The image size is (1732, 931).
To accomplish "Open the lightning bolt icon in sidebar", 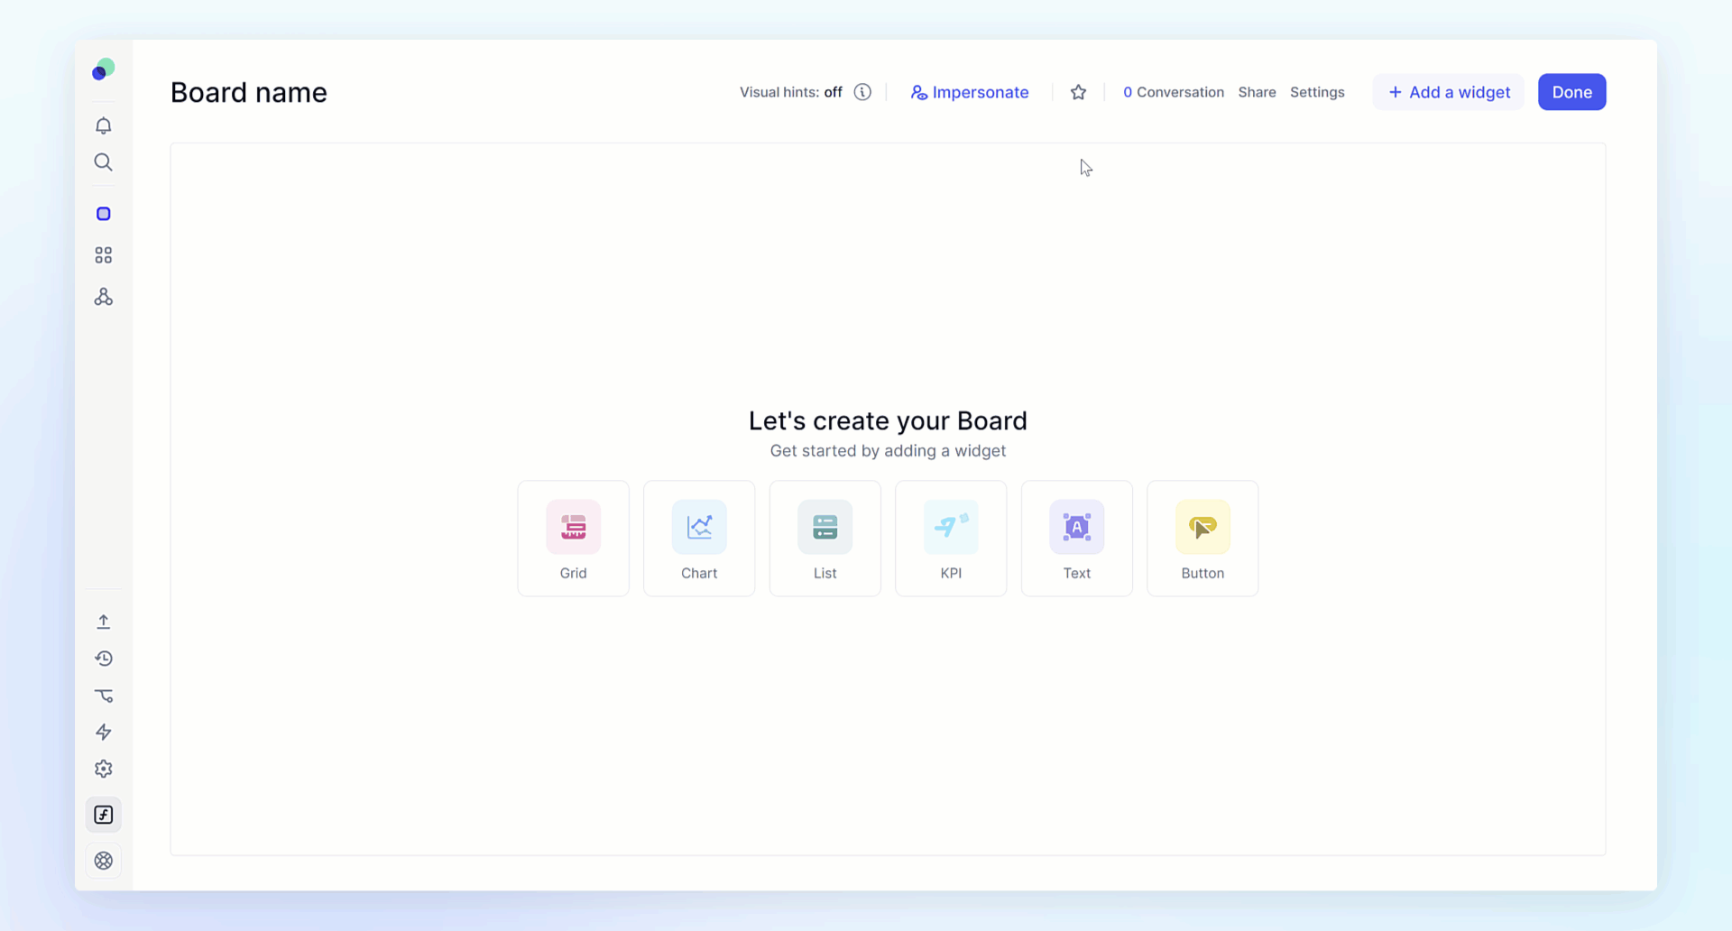I will pos(104,732).
